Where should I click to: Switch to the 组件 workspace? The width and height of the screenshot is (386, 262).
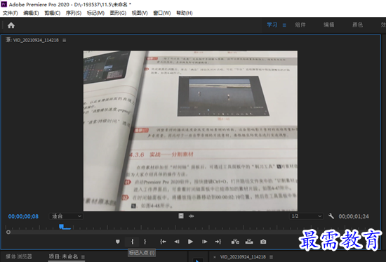click(x=300, y=25)
